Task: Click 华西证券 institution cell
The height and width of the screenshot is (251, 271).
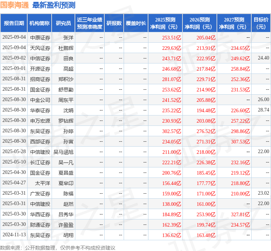Action: (40, 214)
